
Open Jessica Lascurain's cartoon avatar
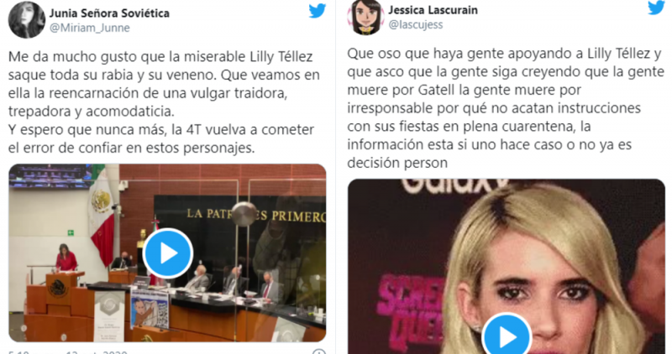(365, 17)
